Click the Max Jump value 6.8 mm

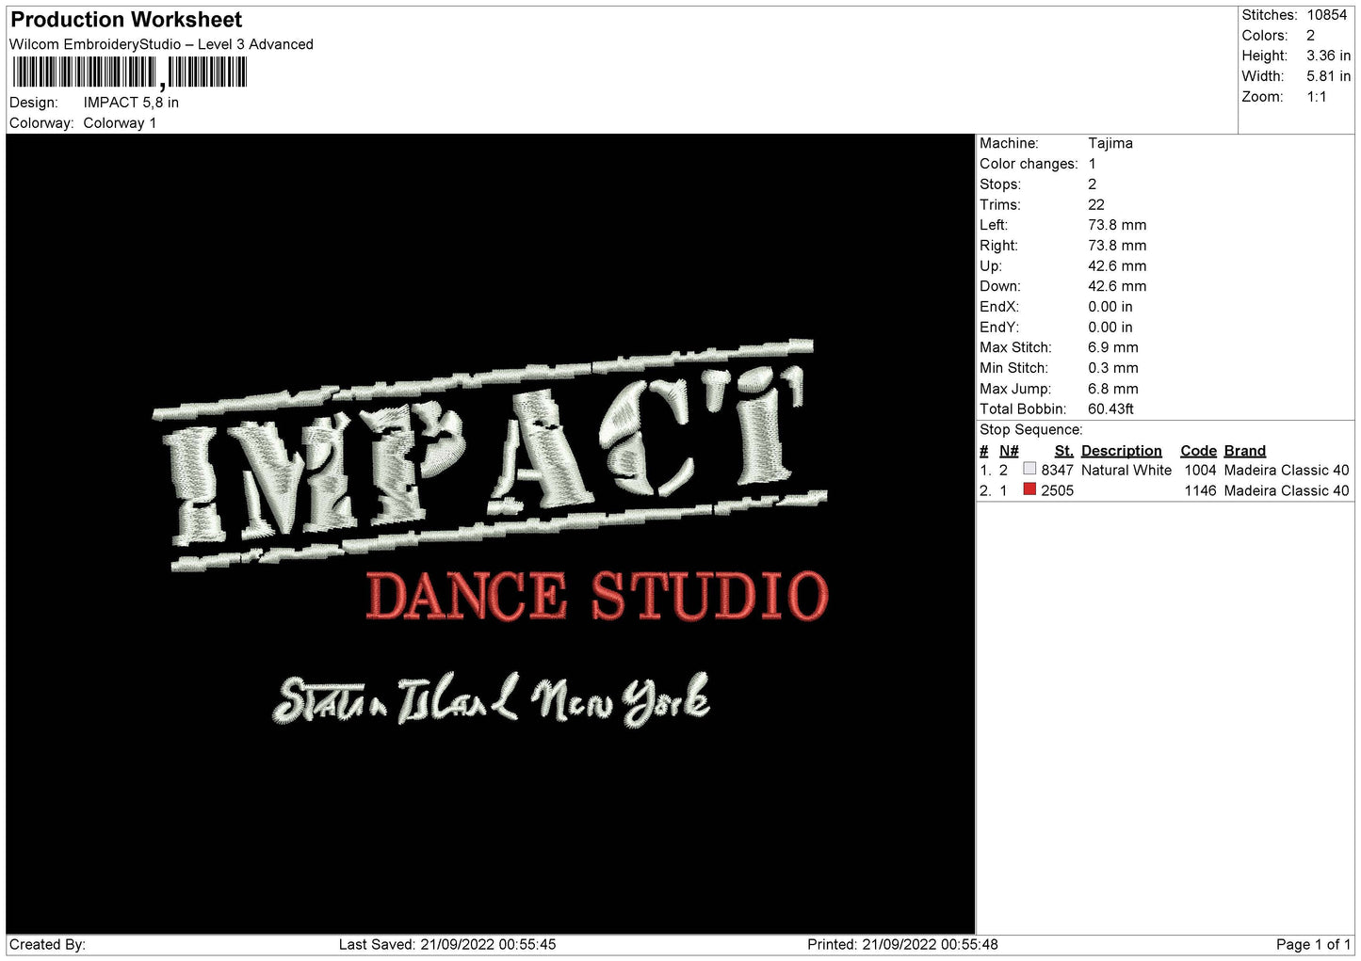point(1113,389)
